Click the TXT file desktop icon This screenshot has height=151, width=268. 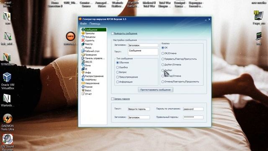tap(259, 36)
